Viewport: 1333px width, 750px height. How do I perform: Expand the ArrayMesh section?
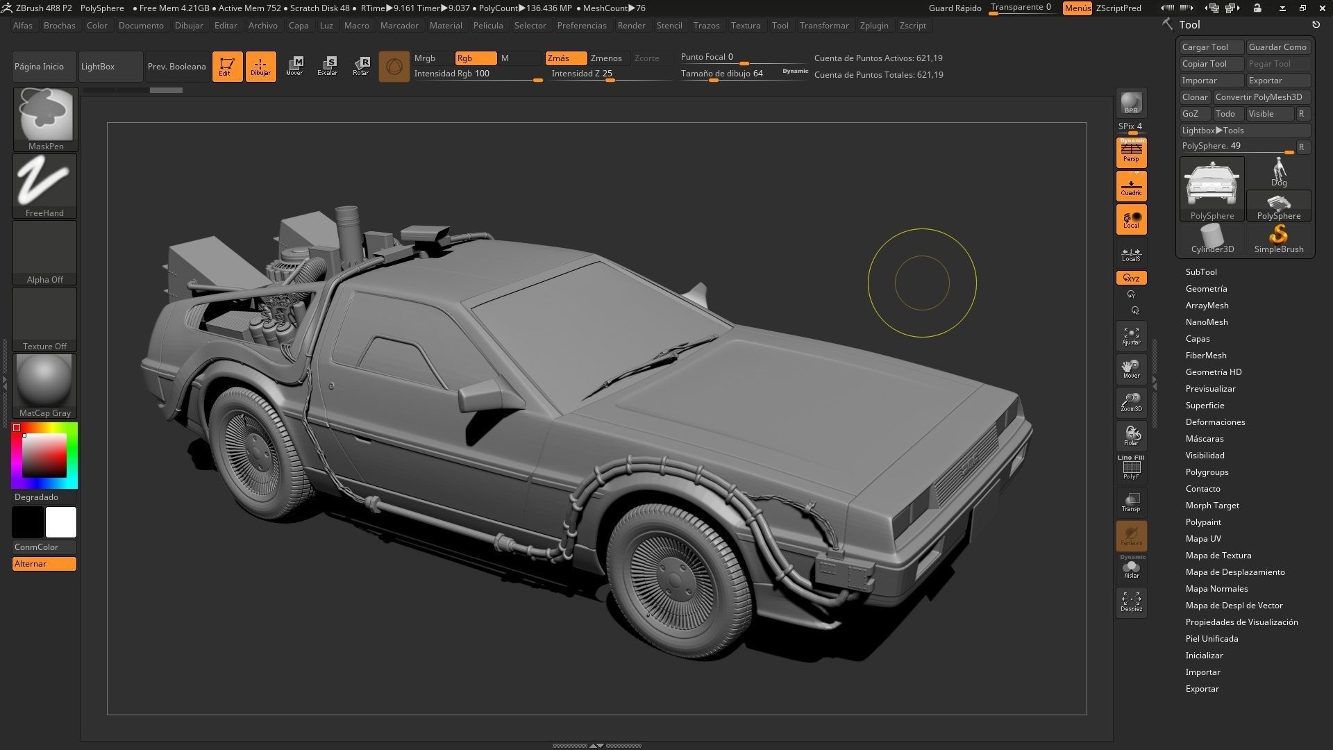click(1207, 306)
